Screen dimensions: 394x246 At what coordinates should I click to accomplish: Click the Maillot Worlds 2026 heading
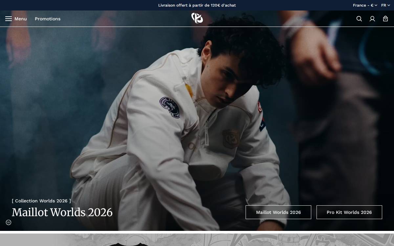[x=62, y=213]
